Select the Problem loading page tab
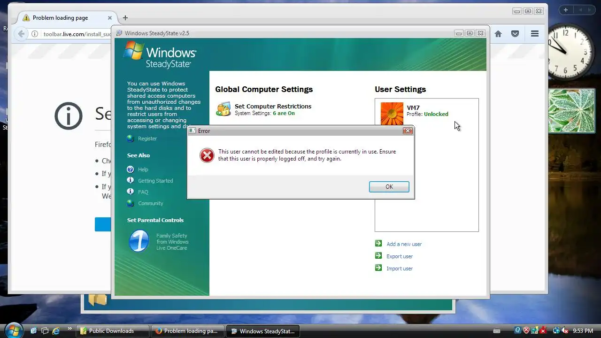This screenshot has height=338, width=601. (68, 18)
